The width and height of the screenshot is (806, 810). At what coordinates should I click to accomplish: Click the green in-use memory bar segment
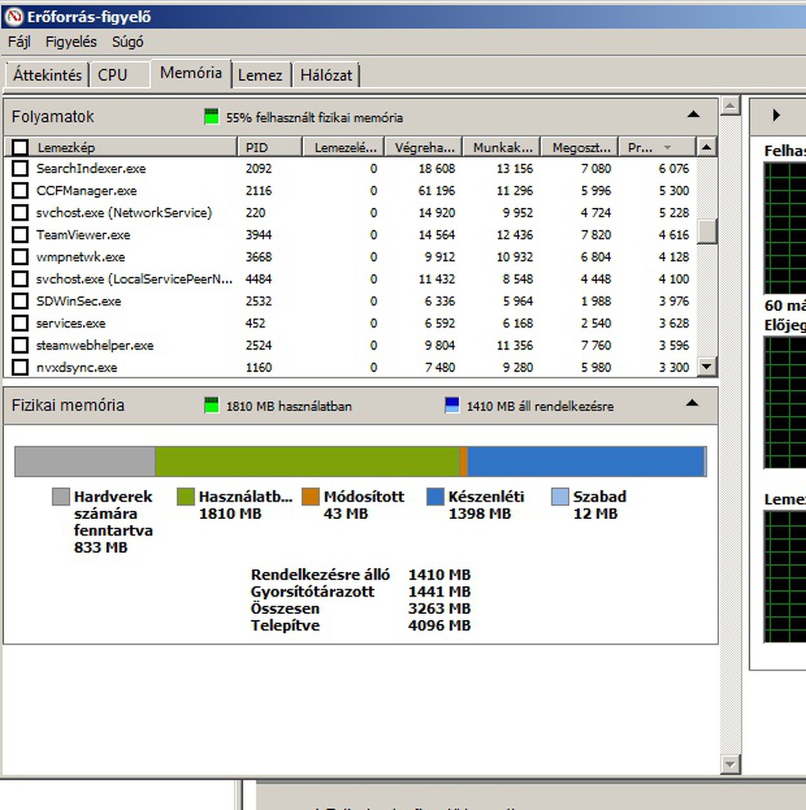pos(307,461)
